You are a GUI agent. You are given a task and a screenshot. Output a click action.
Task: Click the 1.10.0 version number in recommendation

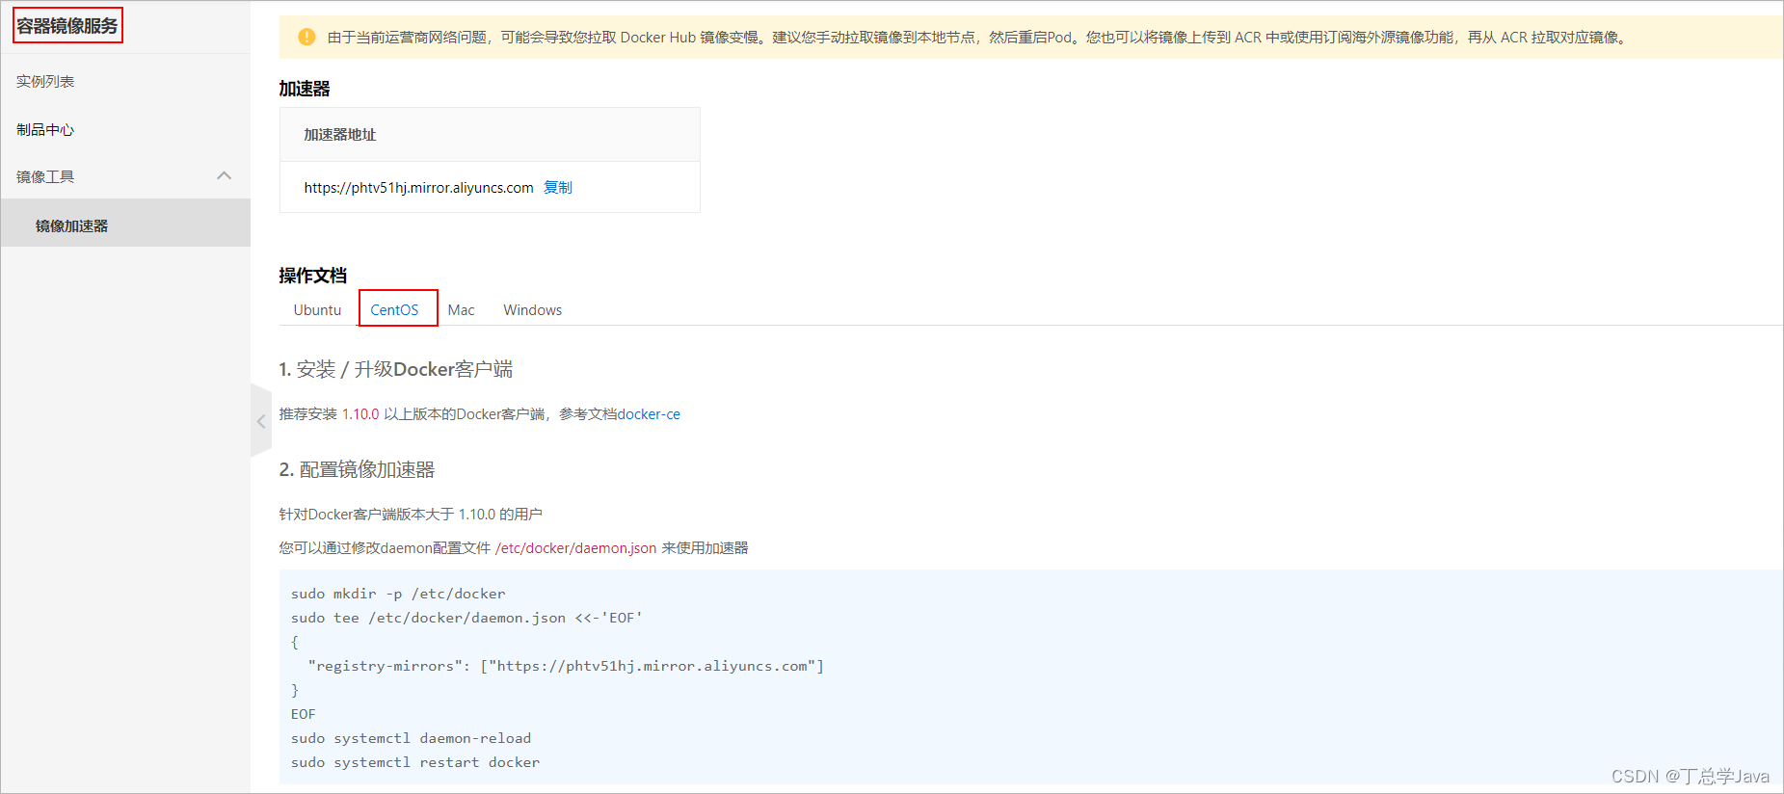point(360,413)
